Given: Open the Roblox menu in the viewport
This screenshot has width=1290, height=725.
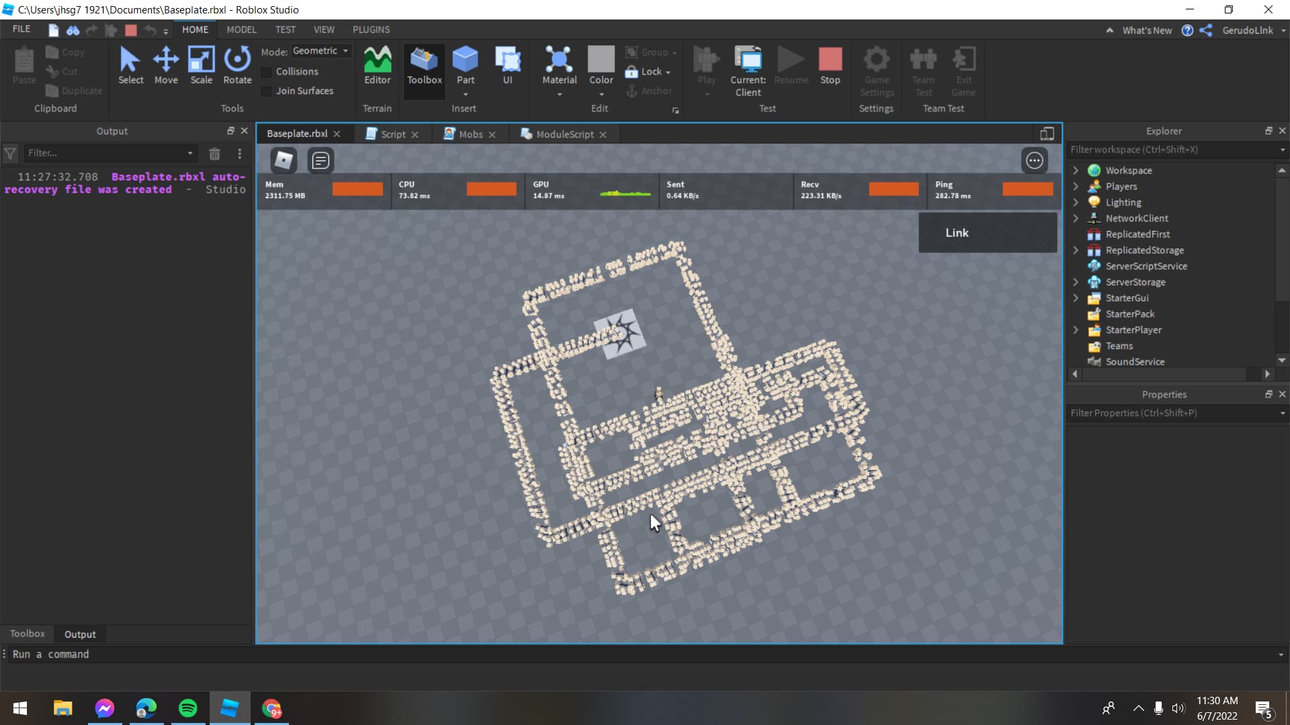Looking at the screenshot, I should tap(284, 160).
